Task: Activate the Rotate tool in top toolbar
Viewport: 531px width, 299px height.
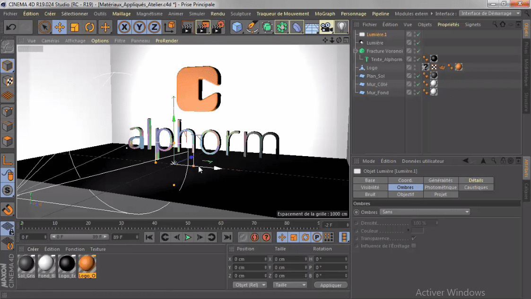Action: click(x=90, y=27)
